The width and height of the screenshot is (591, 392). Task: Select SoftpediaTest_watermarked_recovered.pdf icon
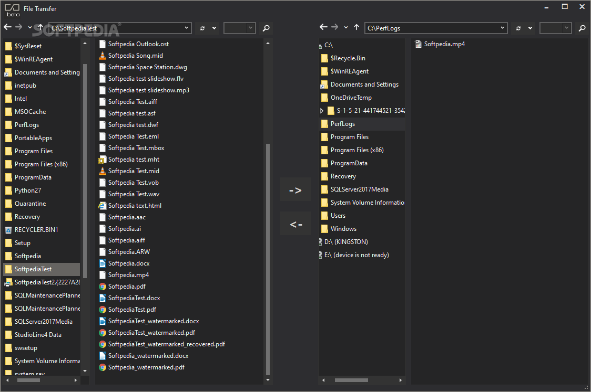tap(102, 344)
